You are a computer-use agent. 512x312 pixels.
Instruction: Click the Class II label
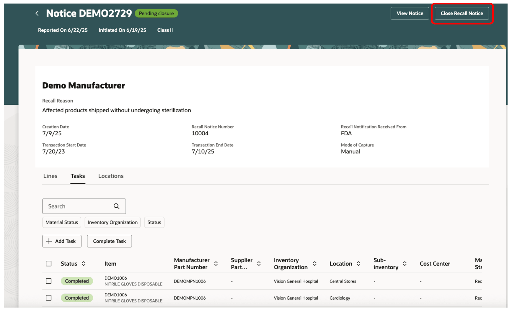(x=165, y=30)
